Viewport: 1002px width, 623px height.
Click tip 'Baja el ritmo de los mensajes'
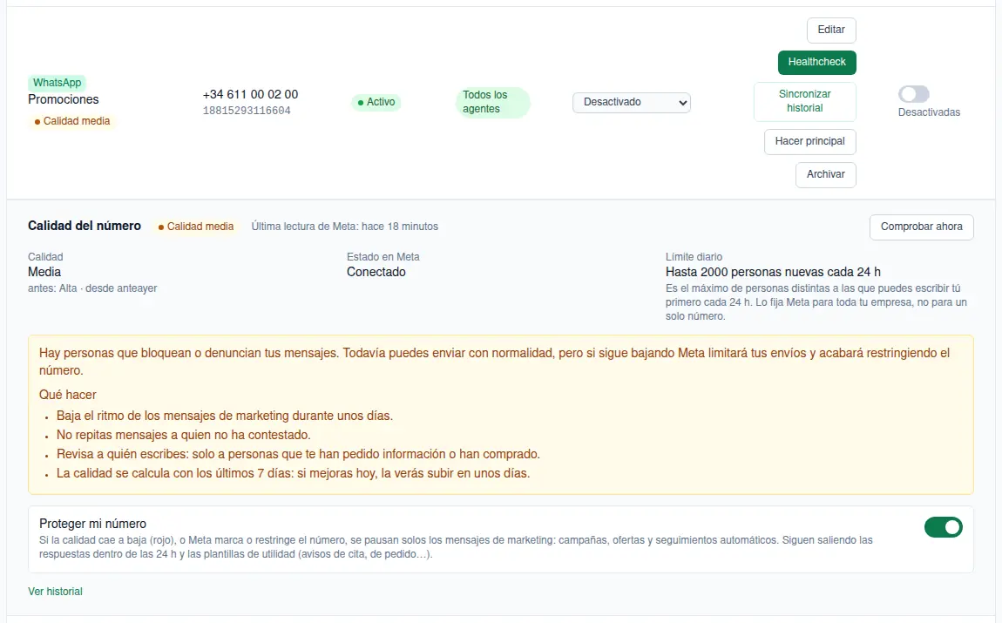[224, 416]
